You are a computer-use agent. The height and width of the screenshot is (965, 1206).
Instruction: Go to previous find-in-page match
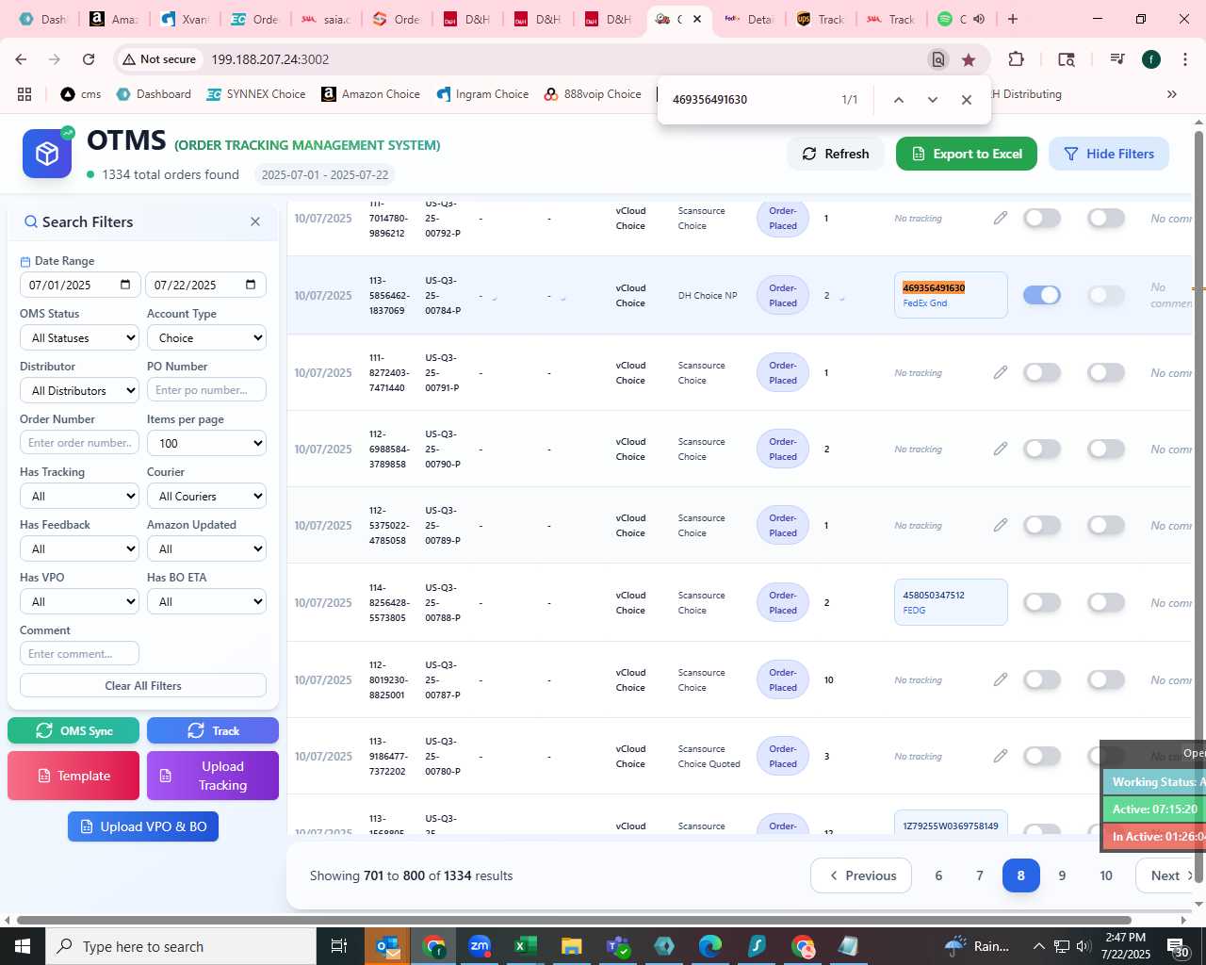coord(899,99)
